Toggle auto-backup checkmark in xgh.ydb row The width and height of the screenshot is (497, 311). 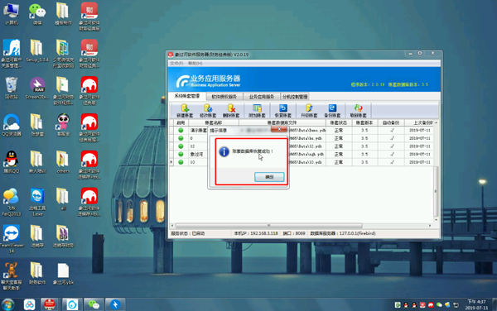pos(392,154)
